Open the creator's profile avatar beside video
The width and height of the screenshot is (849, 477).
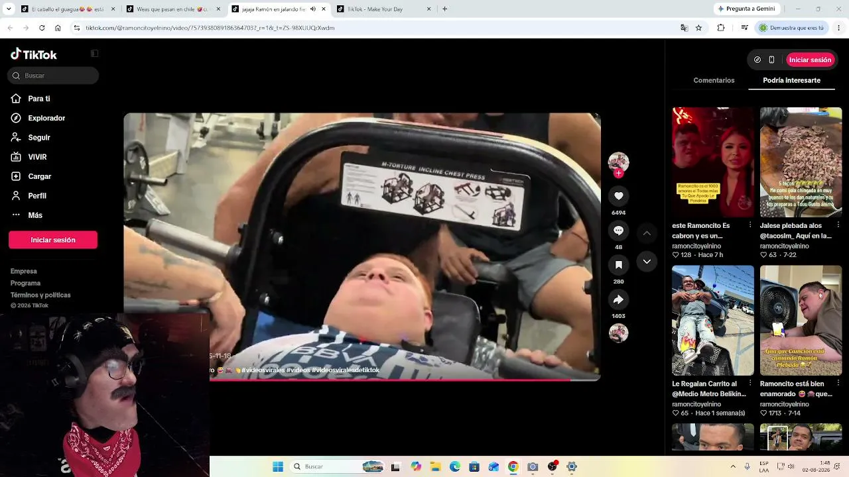(618, 162)
